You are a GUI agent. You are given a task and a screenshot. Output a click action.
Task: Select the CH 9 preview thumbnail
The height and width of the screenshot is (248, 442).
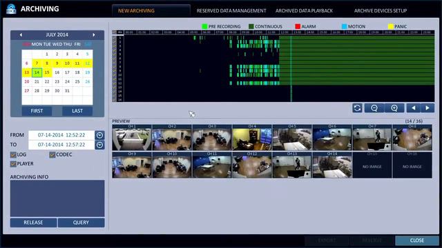point(132,165)
